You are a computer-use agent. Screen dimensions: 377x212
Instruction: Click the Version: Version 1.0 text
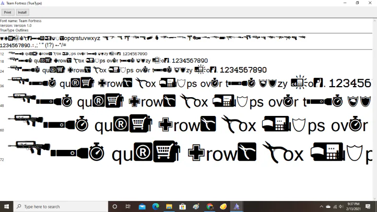(x=16, y=26)
